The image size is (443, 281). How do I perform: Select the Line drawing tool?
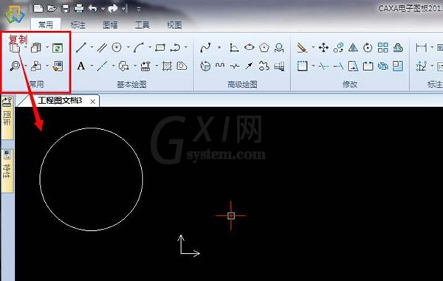(x=81, y=47)
